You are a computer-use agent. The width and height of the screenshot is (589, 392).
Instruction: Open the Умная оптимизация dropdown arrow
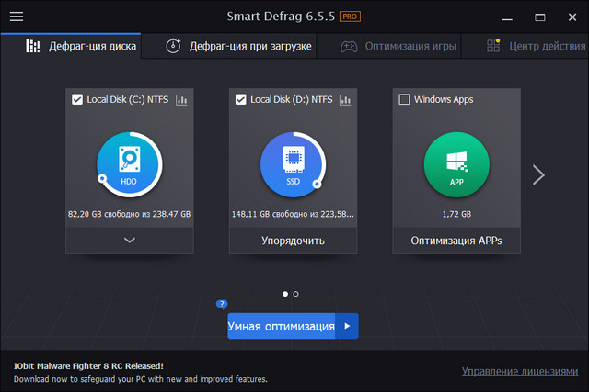coord(347,326)
